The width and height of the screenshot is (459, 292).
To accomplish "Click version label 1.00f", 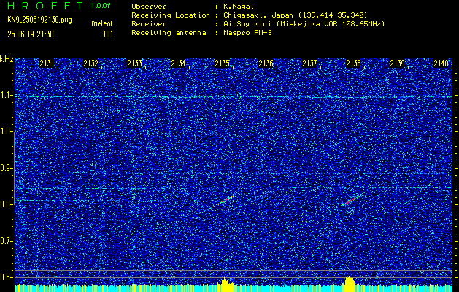I will tap(101, 6).
